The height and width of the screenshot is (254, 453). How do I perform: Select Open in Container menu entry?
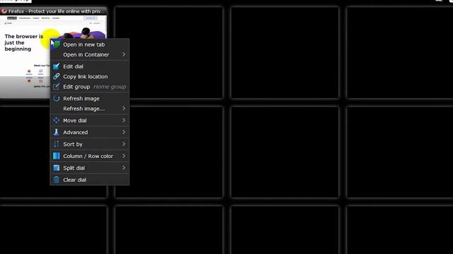(x=90, y=54)
